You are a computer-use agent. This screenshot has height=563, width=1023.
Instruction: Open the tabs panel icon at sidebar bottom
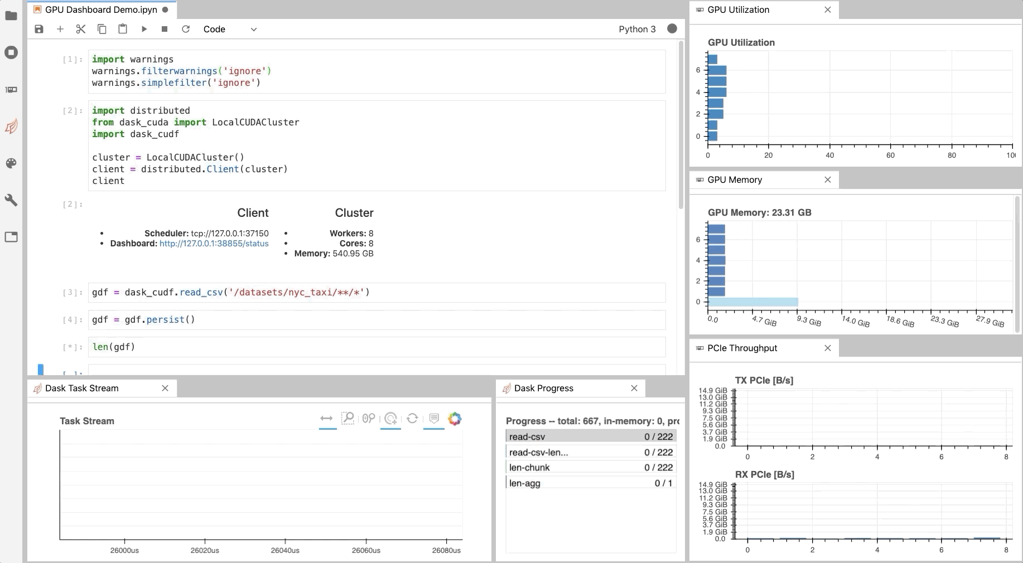pyautogui.click(x=11, y=237)
